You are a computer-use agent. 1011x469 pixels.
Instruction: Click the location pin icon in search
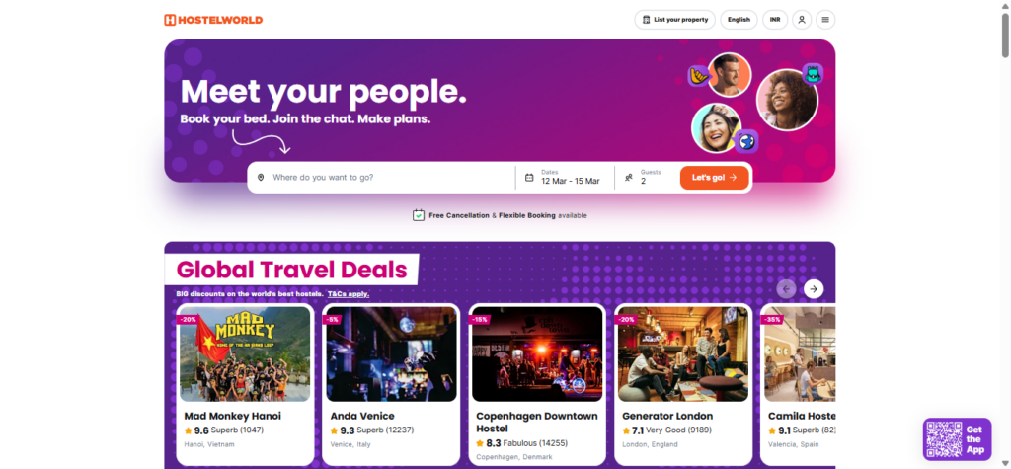tap(261, 178)
